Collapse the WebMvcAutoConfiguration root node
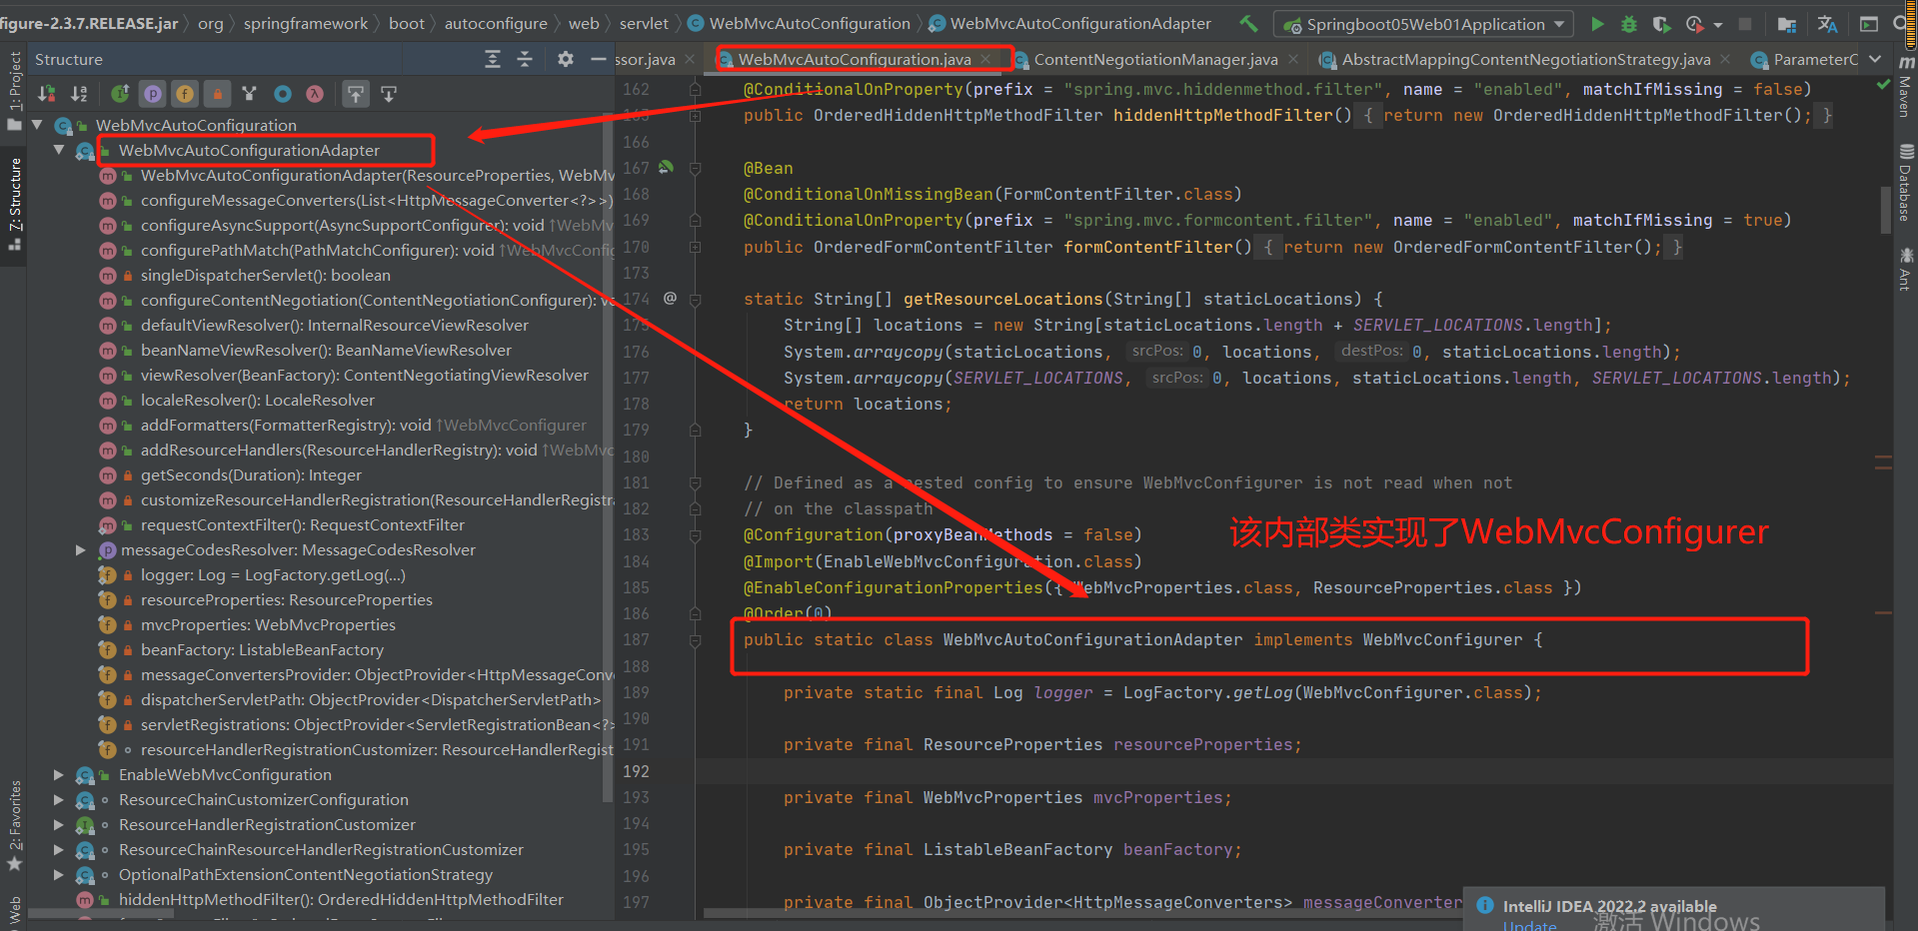Viewport: 1918px width, 931px height. click(37, 126)
